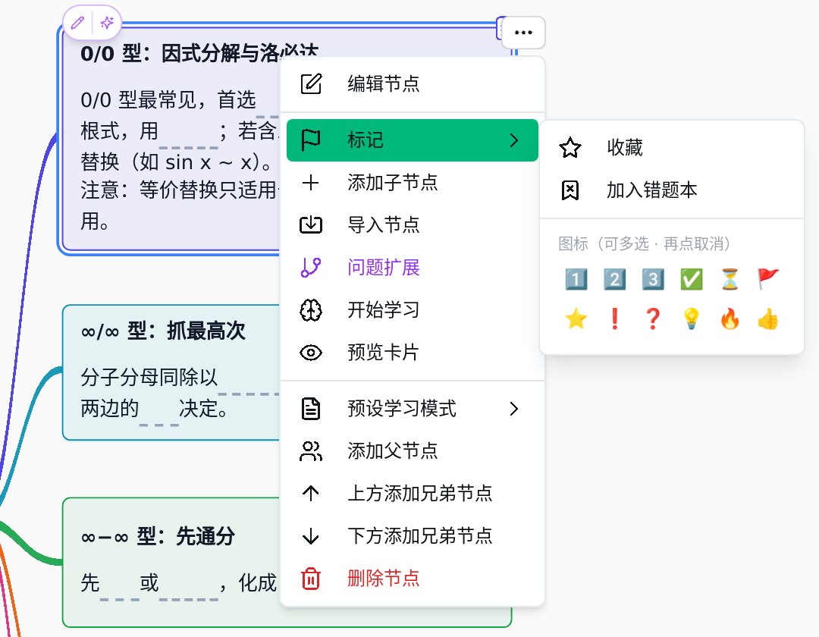Choose 添加子节点 from the menu
The image size is (819, 637).
point(413,183)
